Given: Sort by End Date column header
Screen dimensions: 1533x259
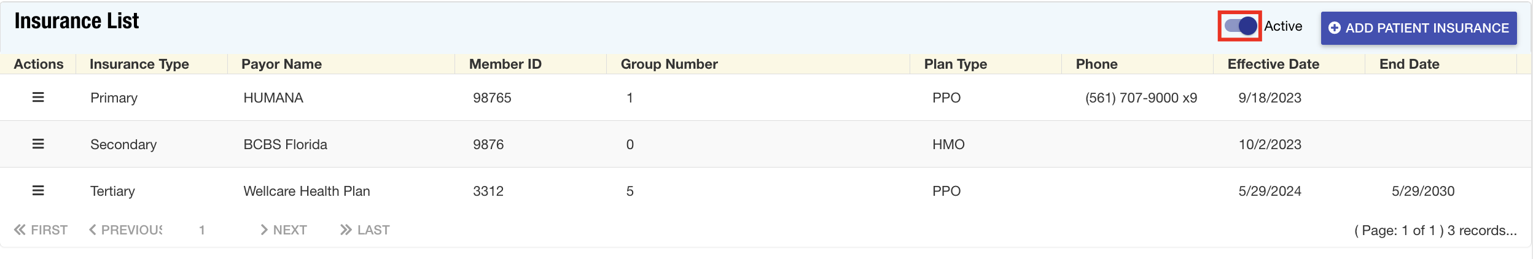Looking at the screenshot, I should [x=1409, y=64].
